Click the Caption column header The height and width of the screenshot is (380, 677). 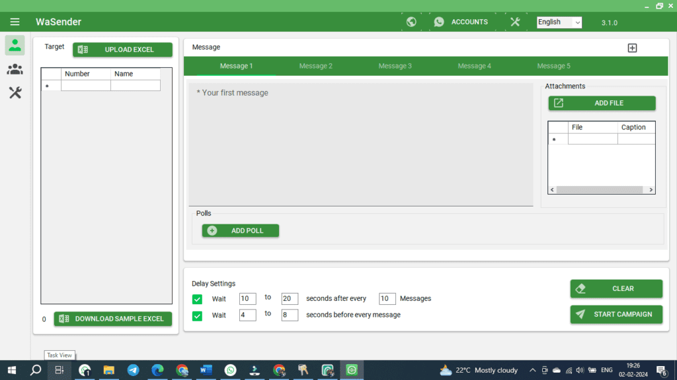pyautogui.click(x=637, y=127)
